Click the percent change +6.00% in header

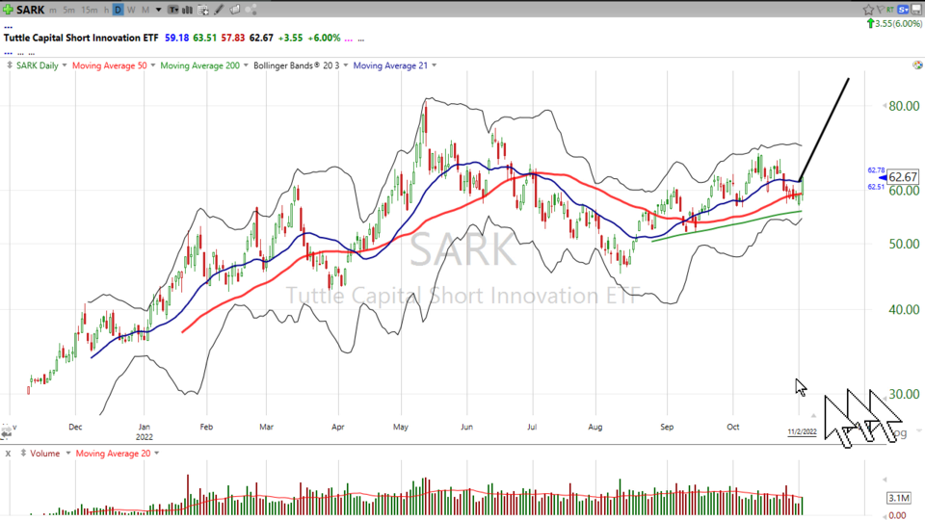pyautogui.click(x=324, y=38)
